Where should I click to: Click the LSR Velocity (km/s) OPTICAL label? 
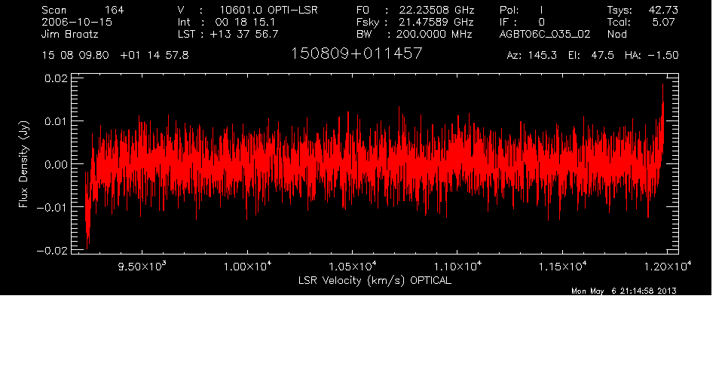pos(375,281)
